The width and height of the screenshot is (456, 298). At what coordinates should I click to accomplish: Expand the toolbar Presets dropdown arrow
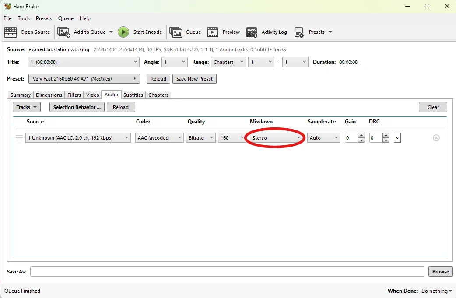pyautogui.click(x=330, y=32)
